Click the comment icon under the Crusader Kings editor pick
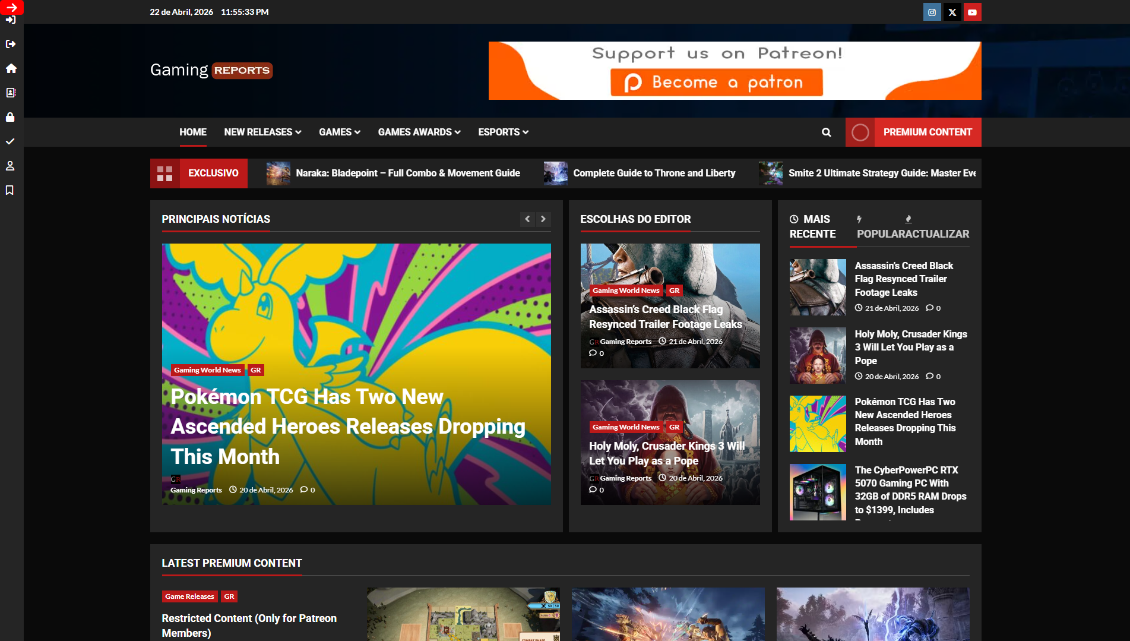This screenshot has height=641, width=1130. pos(593,490)
